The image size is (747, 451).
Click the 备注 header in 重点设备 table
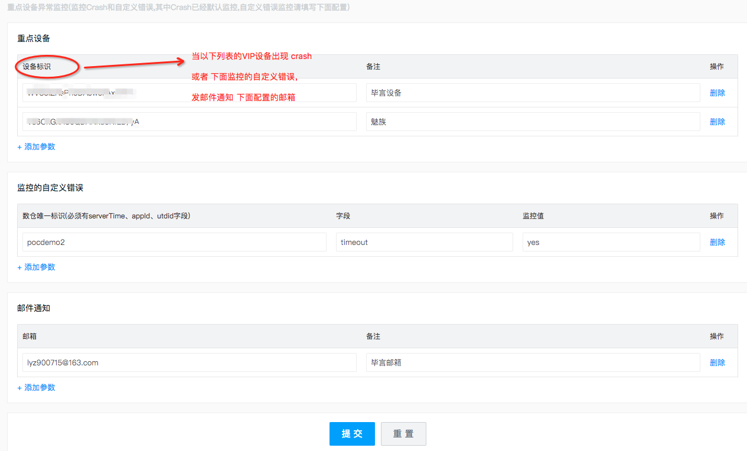click(373, 67)
